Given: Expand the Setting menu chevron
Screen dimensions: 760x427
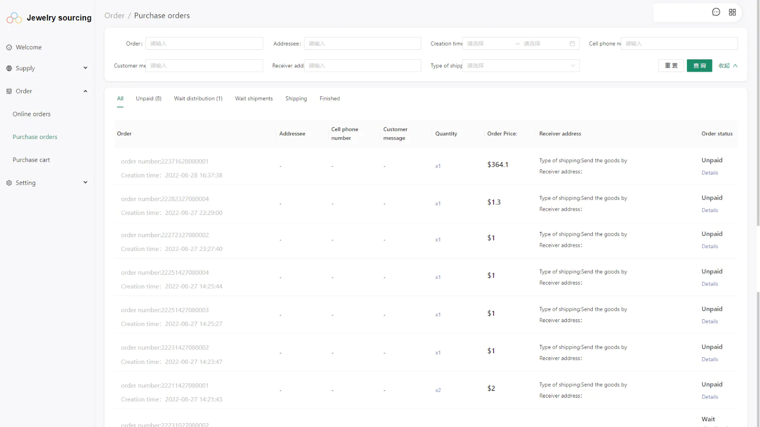Looking at the screenshot, I should tap(85, 182).
